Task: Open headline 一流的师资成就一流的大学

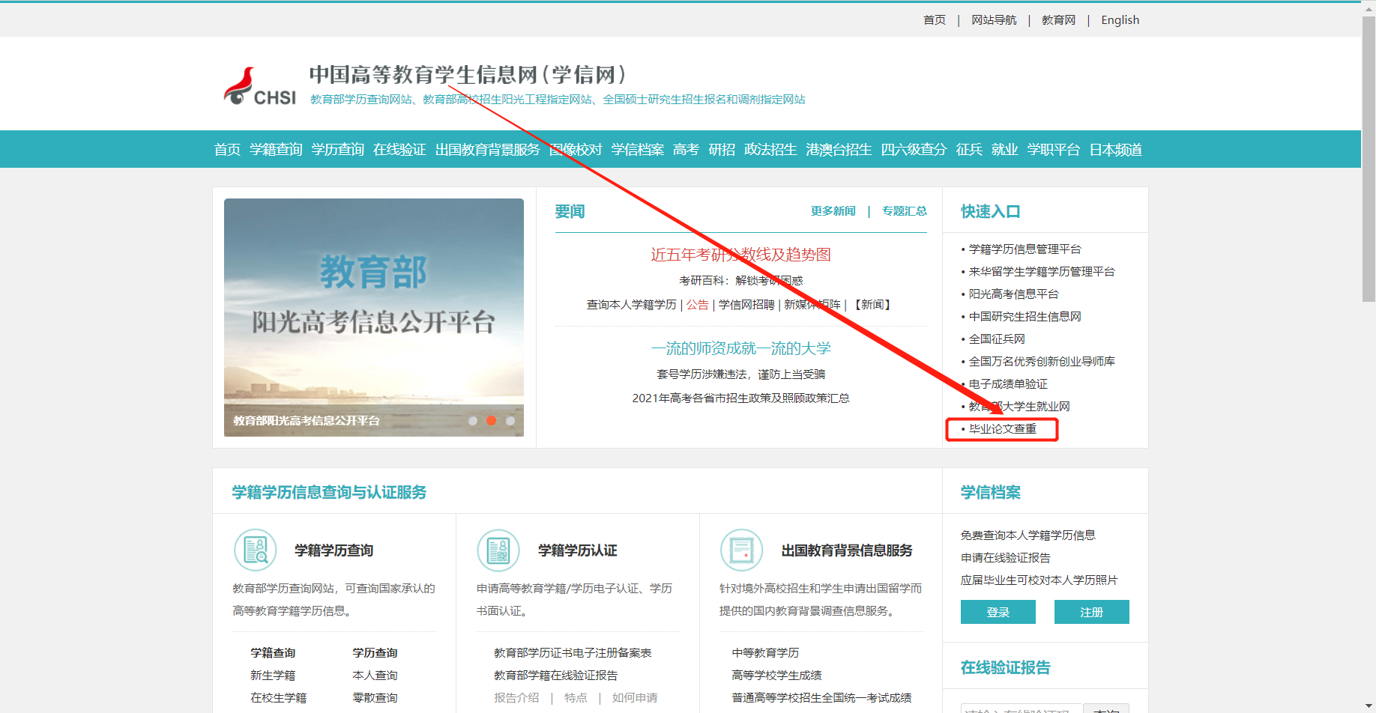Action: click(x=740, y=348)
